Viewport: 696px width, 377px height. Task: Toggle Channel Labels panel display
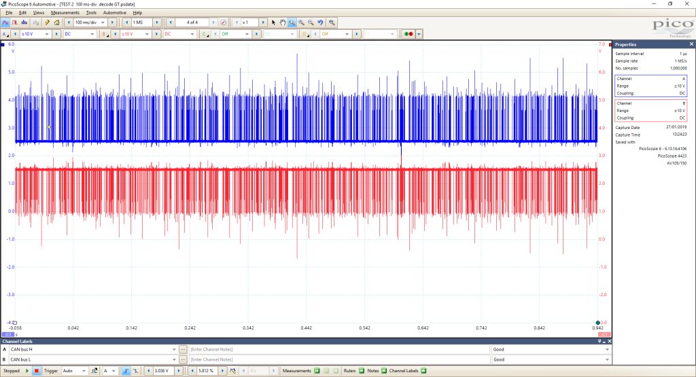423,371
